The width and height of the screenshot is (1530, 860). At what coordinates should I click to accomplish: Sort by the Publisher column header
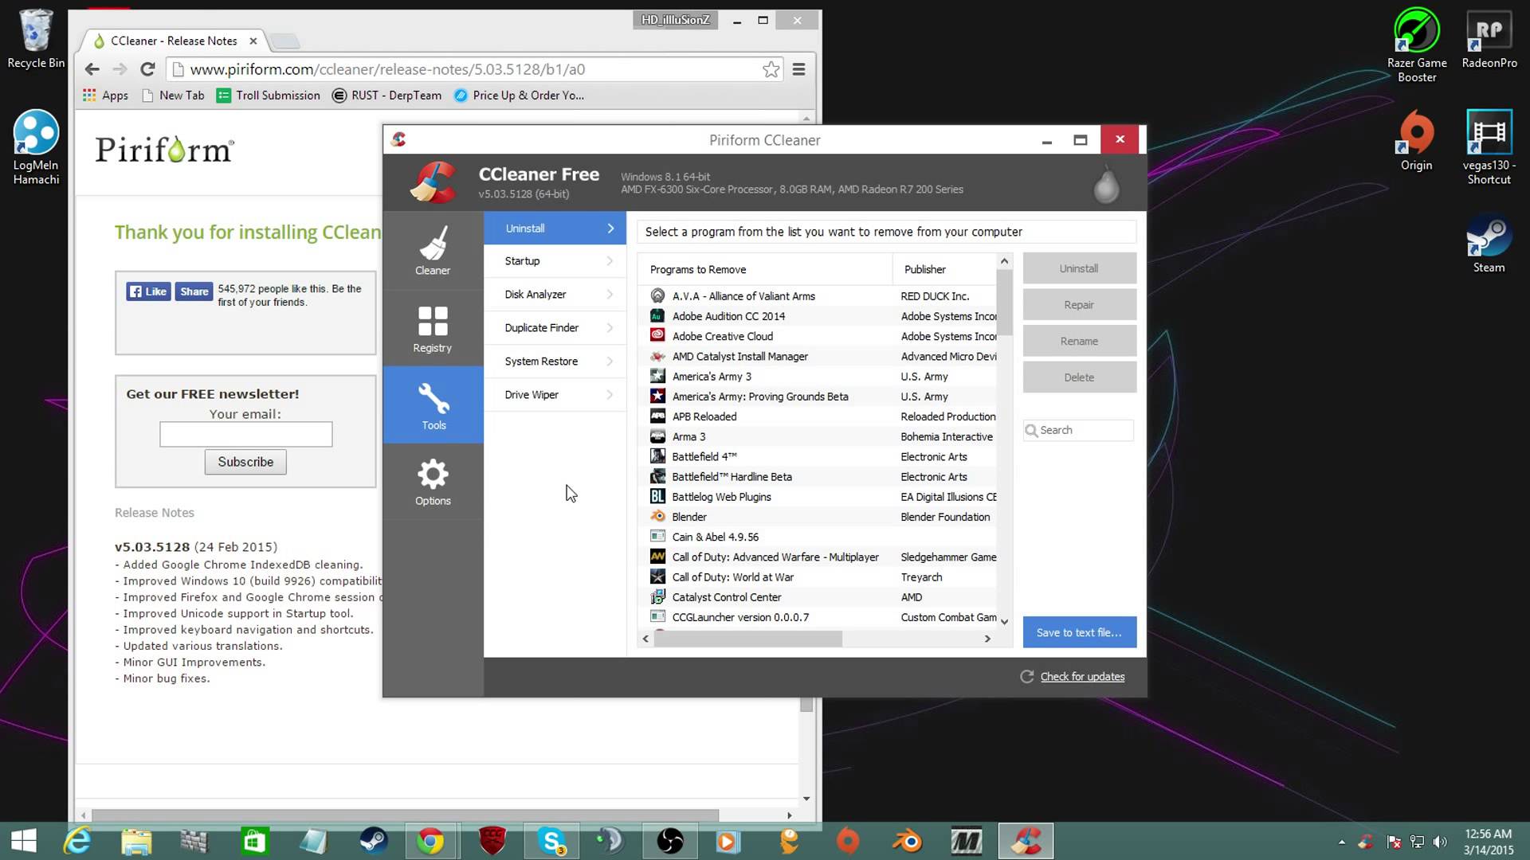(x=944, y=269)
